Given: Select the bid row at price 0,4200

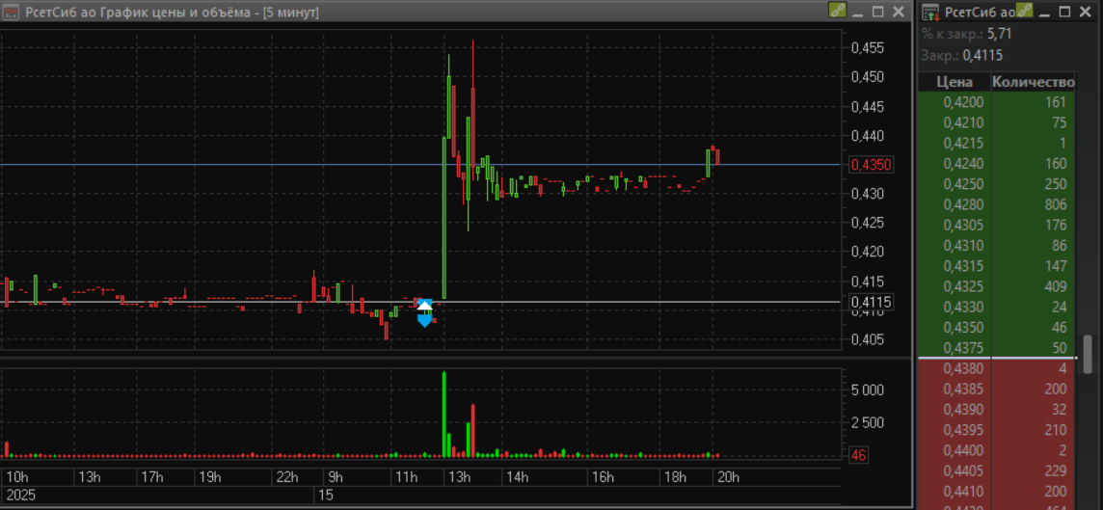Looking at the screenshot, I should [997, 102].
